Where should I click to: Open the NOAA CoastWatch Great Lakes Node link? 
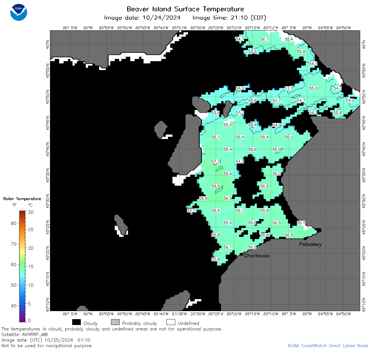tap(328, 346)
